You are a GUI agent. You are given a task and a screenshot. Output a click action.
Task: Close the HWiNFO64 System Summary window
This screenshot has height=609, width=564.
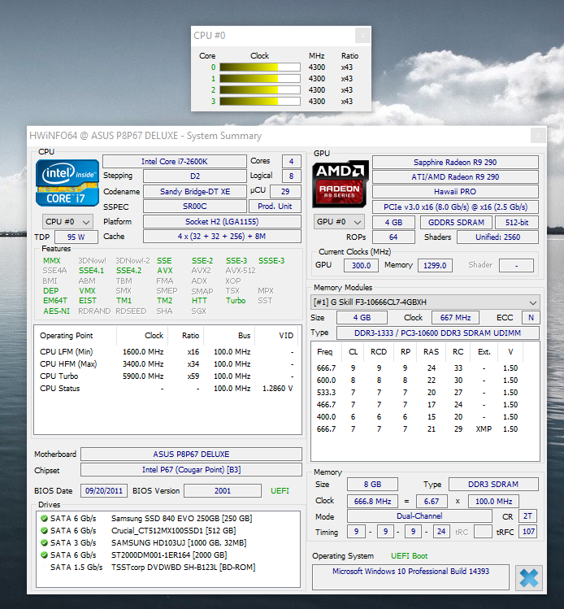click(538, 136)
